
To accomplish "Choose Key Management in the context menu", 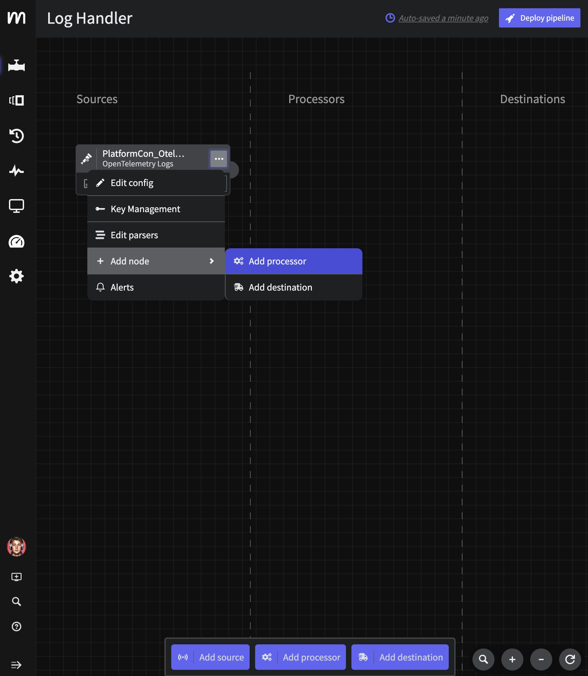I will [x=145, y=209].
